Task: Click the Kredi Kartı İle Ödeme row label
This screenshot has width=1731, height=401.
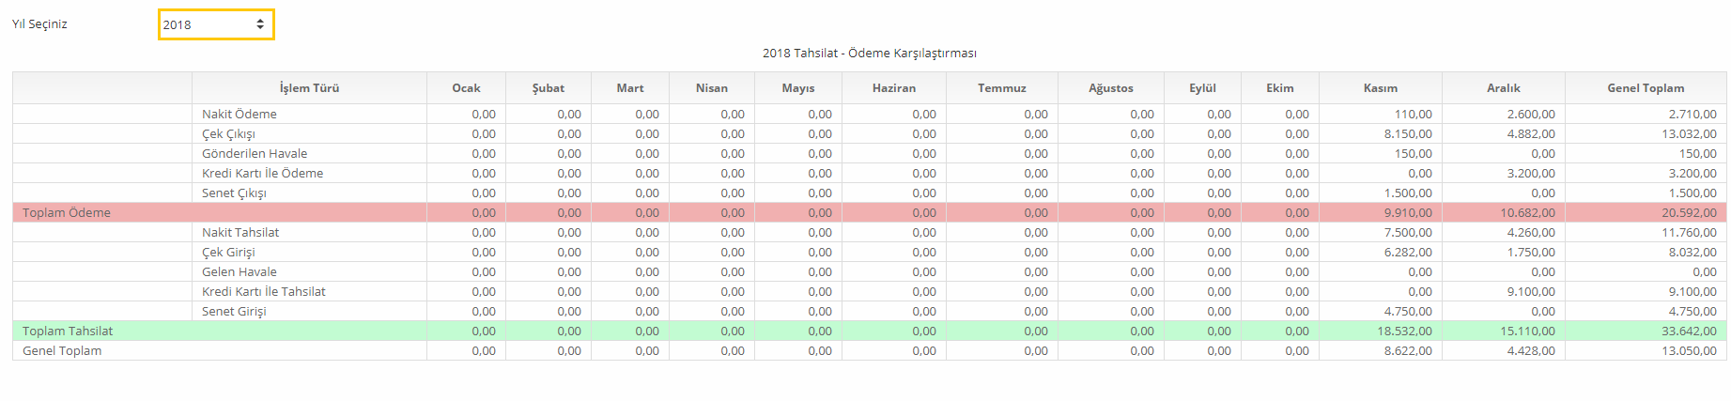Action: 262,173
